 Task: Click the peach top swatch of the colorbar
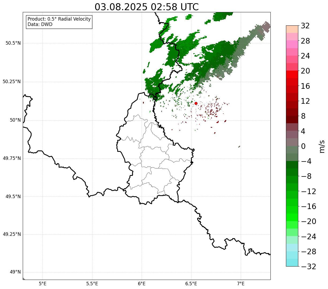(292, 29)
